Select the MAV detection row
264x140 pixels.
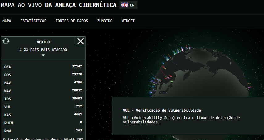[43, 82]
